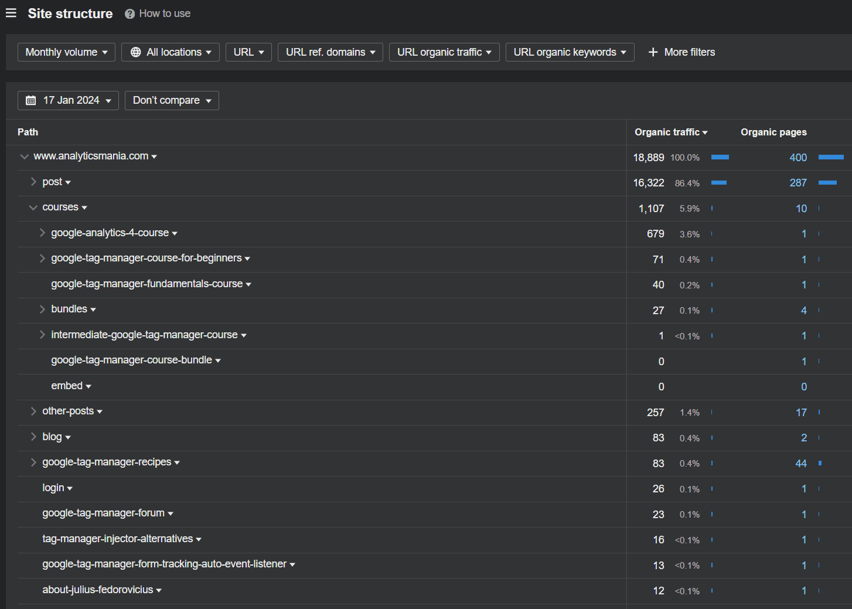Screen dimensions: 852x609
Task: Expand the bundles folder chevron
Action: pyautogui.click(x=42, y=309)
